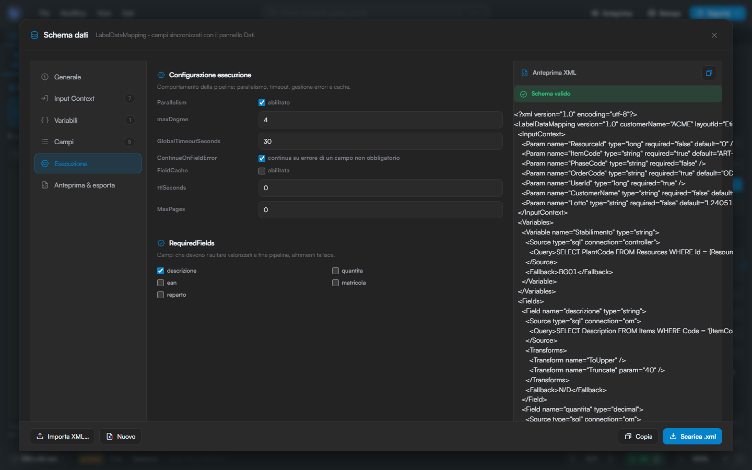Image resolution: width=752 pixels, height=470 pixels.
Task: Click the GlobalTimeoutSeconds input field
Action: coord(380,142)
